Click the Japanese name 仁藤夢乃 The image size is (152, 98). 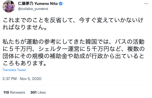coord(26,4)
